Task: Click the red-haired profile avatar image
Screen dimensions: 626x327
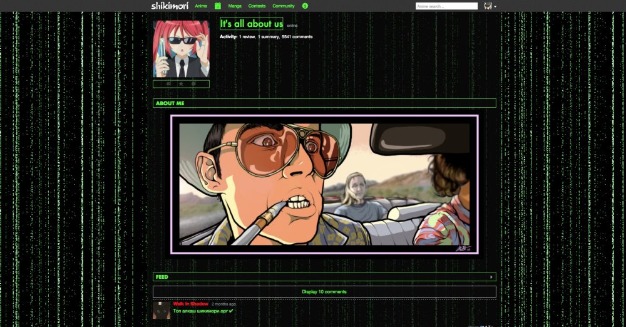Action: (x=181, y=49)
